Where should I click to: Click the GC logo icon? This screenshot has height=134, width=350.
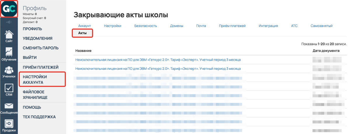pyautogui.click(x=9, y=8)
